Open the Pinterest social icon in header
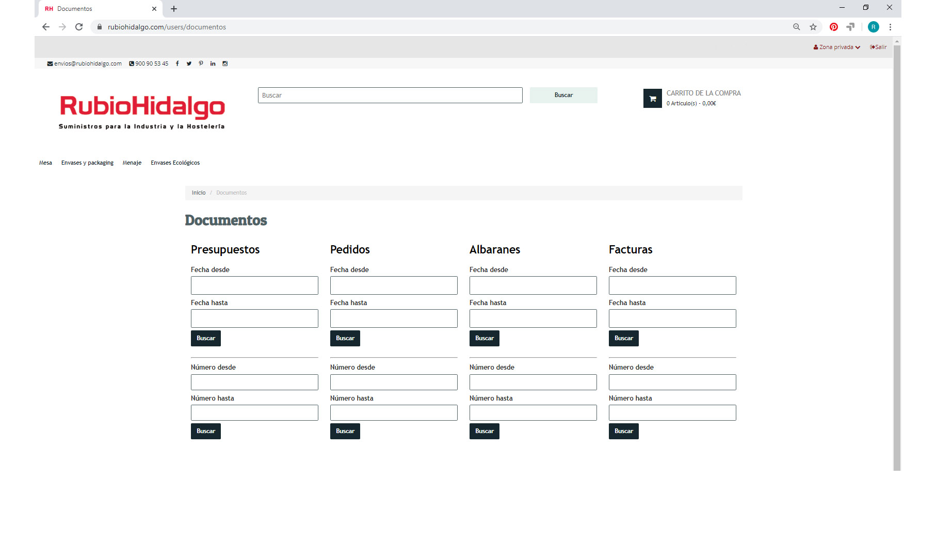 point(201,63)
